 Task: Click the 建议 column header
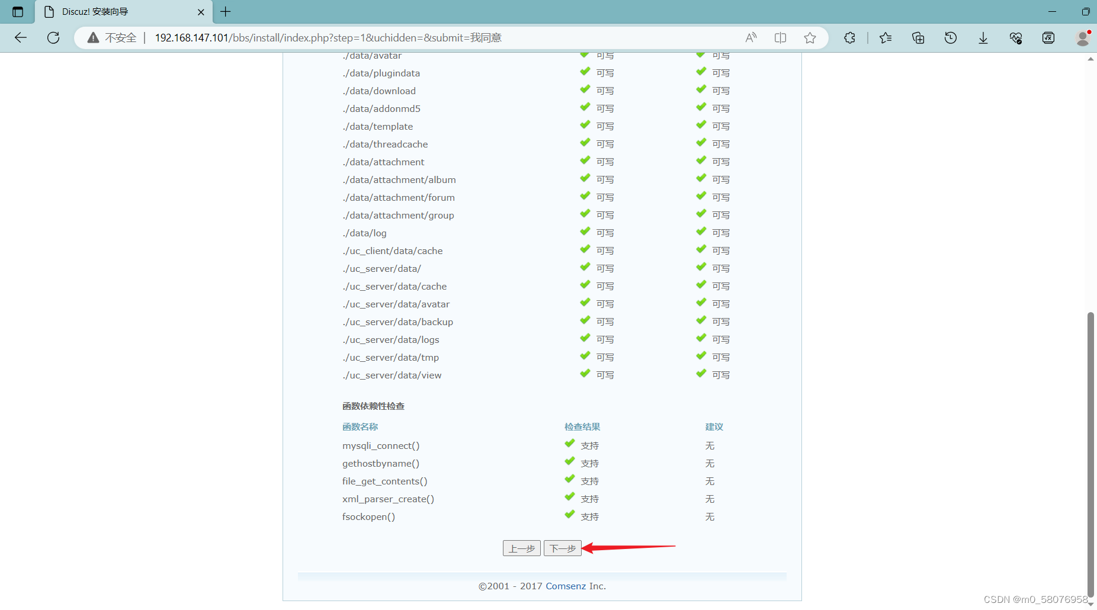click(x=714, y=427)
